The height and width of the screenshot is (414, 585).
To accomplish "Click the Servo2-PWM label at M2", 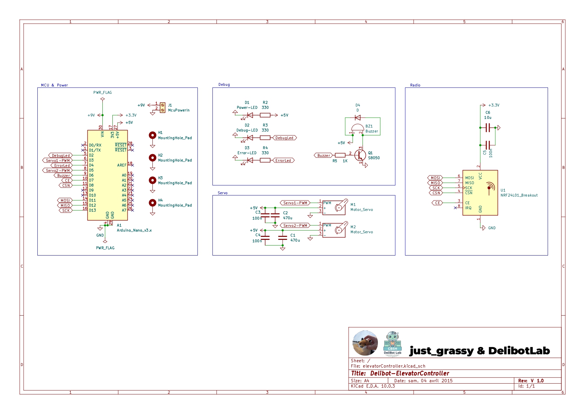I will coord(295,226).
